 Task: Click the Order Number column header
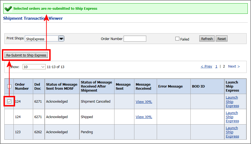pos(22,86)
